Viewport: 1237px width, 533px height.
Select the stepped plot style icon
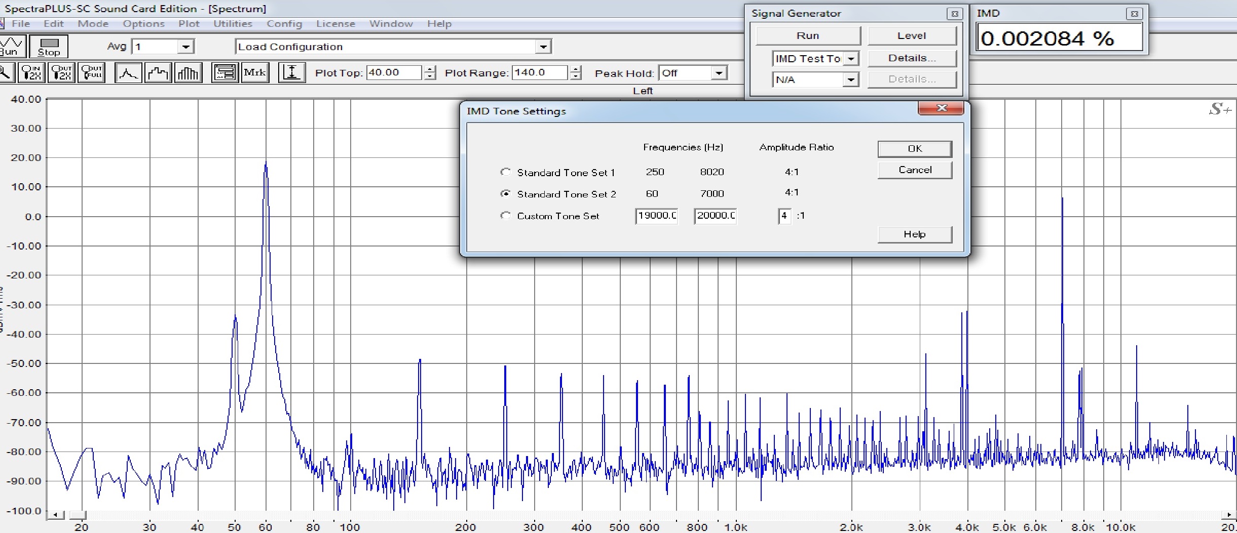158,73
